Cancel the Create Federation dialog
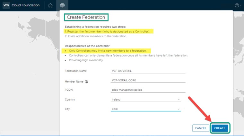The width and height of the screenshot is (244, 136). tap(201, 128)
